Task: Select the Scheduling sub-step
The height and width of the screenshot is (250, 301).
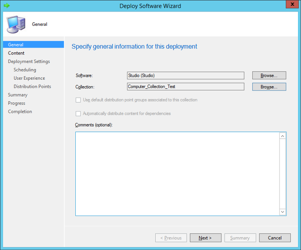Action: (25, 70)
